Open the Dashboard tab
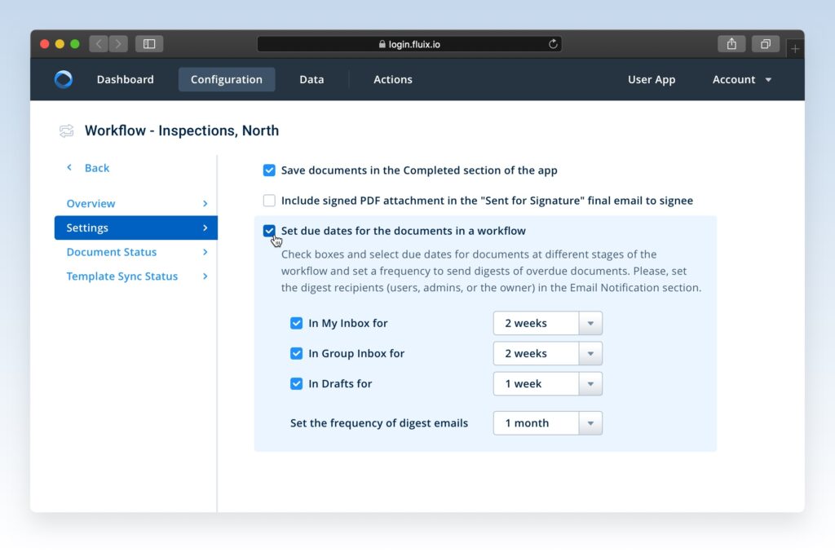The height and width of the screenshot is (557, 835). click(125, 79)
